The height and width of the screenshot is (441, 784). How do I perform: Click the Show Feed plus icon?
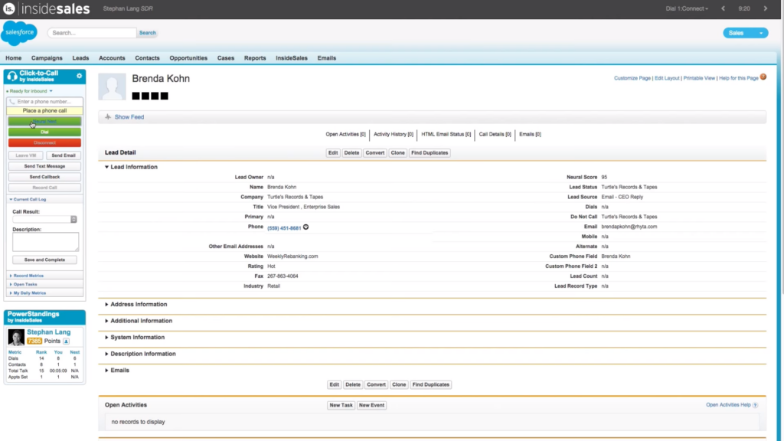107,117
